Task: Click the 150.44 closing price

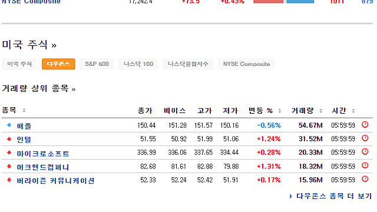Action: (x=147, y=125)
